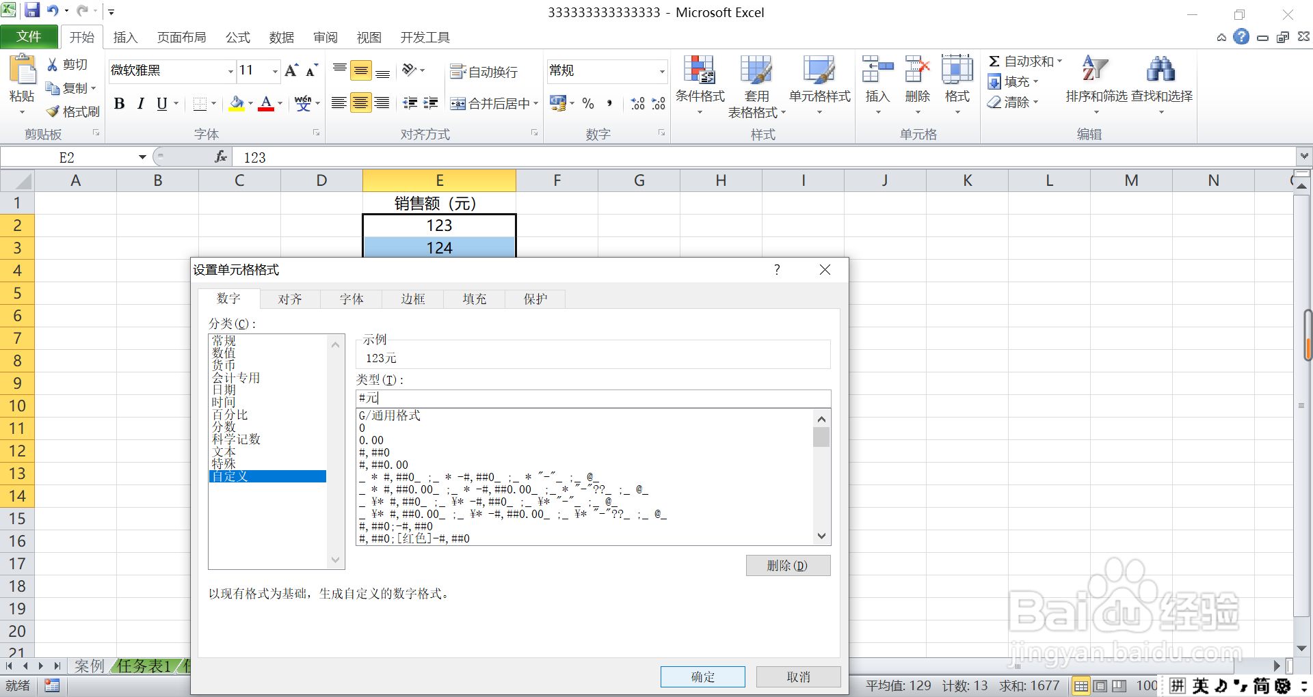Click the 类型 format code input field
Image resolution: width=1313 pixels, height=697 pixels.
pyautogui.click(x=594, y=398)
